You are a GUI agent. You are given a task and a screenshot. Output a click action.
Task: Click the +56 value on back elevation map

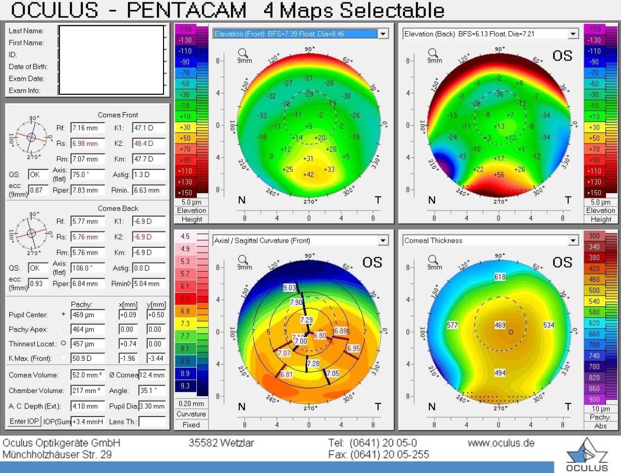pyautogui.click(x=499, y=174)
